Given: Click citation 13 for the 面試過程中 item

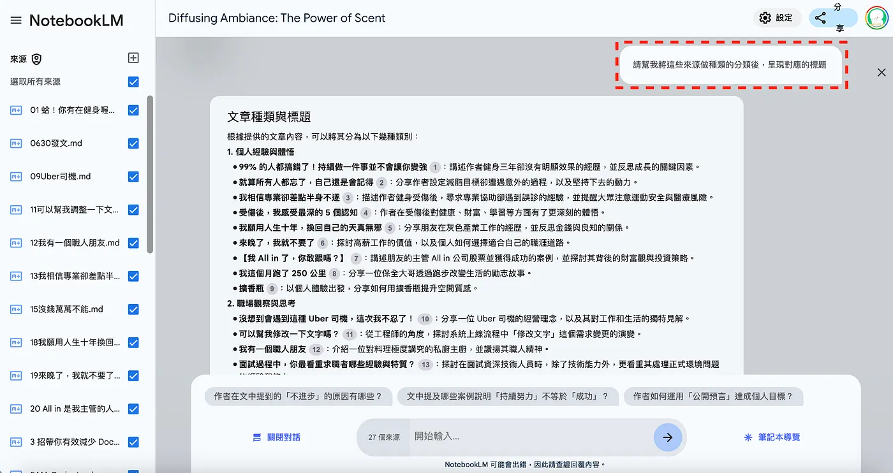Looking at the screenshot, I should 425,365.
